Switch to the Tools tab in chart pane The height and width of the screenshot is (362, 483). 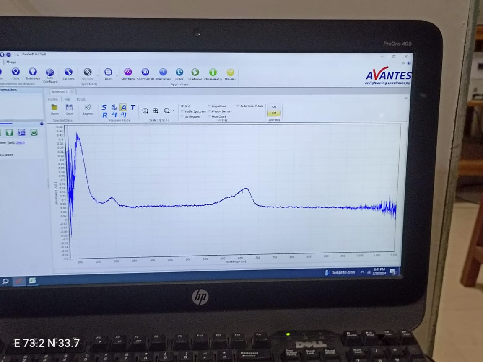pos(80,99)
